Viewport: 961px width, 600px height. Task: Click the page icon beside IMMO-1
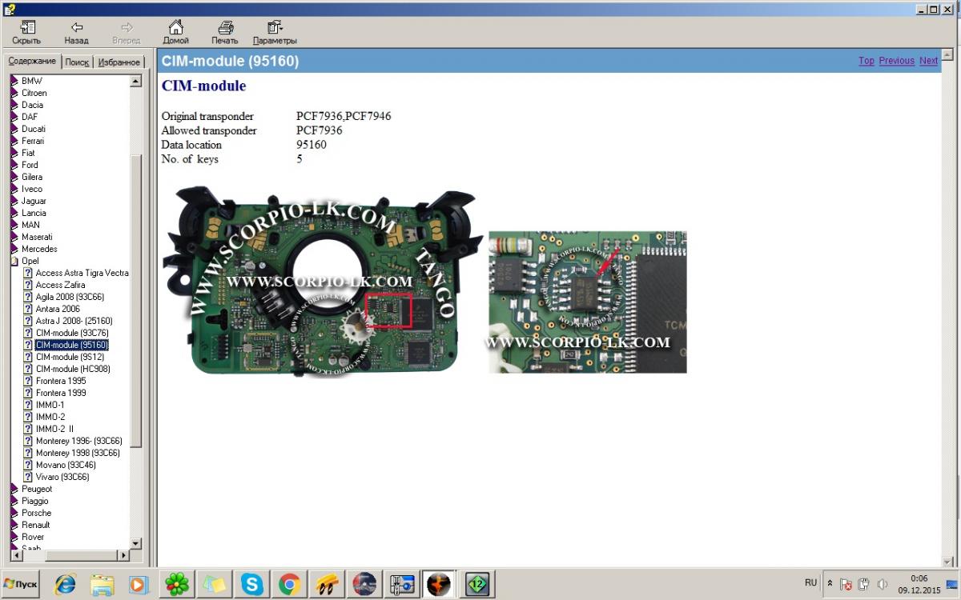[28, 405]
